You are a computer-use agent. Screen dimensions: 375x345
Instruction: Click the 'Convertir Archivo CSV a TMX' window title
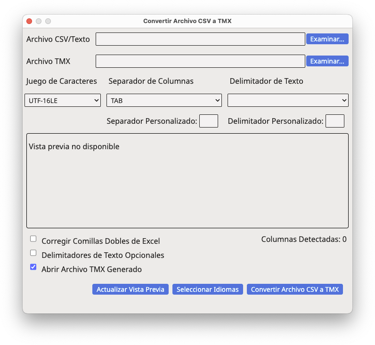(187, 21)
